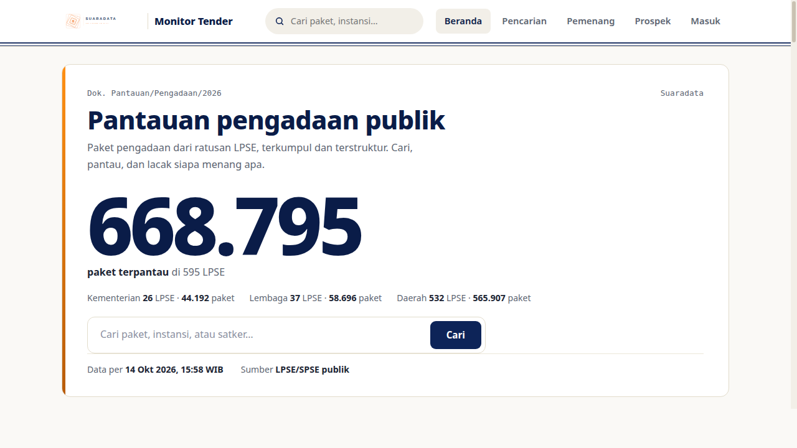Click the Suaradata label in card corner
This screenshot has width=797, height=448.
pyautogui.click(x=682, y=93)
